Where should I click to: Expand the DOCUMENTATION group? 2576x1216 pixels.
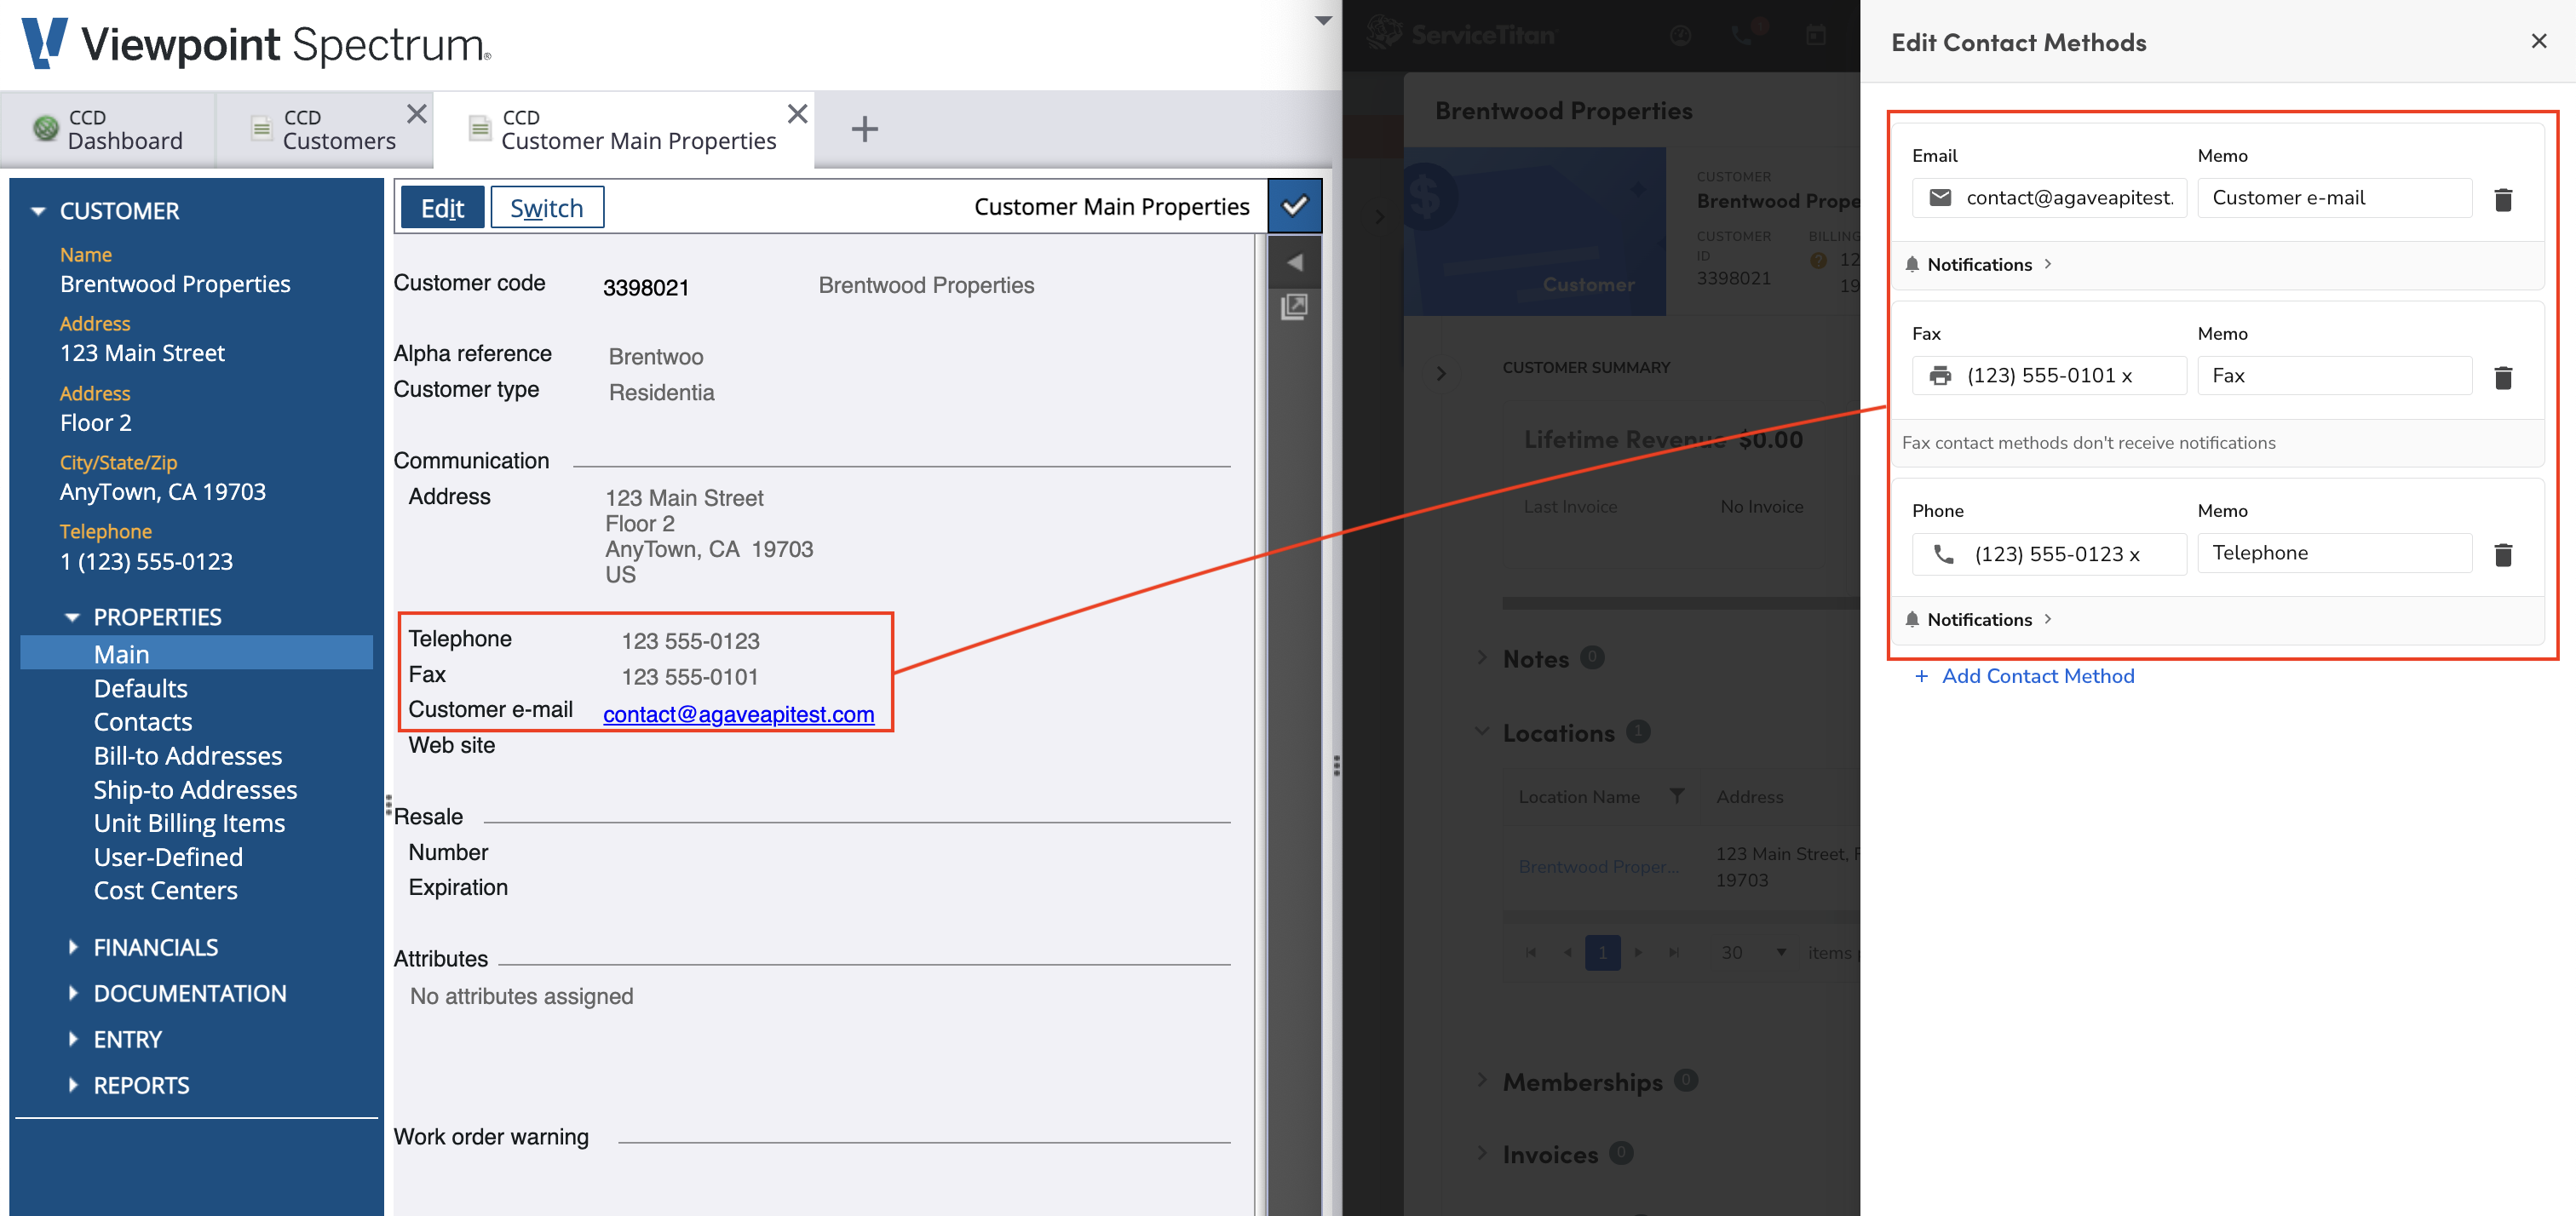point(72,993)
